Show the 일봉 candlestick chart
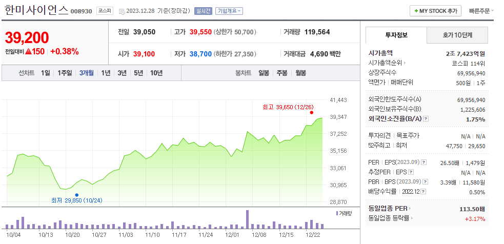 (x=264, y=73)
